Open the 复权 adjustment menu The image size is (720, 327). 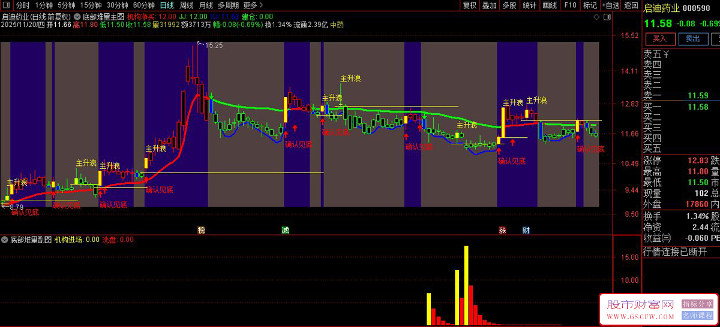470,5
